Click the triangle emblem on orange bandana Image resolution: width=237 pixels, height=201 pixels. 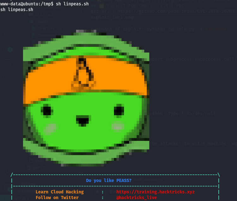(x=83, y=75)
